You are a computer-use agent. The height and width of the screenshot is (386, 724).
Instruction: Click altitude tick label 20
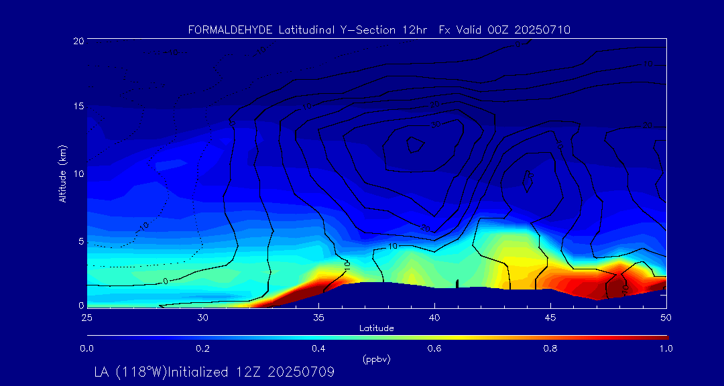[x=78, y=40]
